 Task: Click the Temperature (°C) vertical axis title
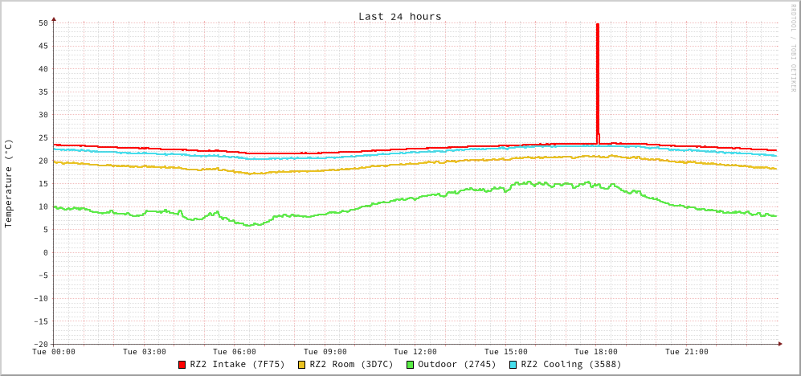click(x=9, y=183)
